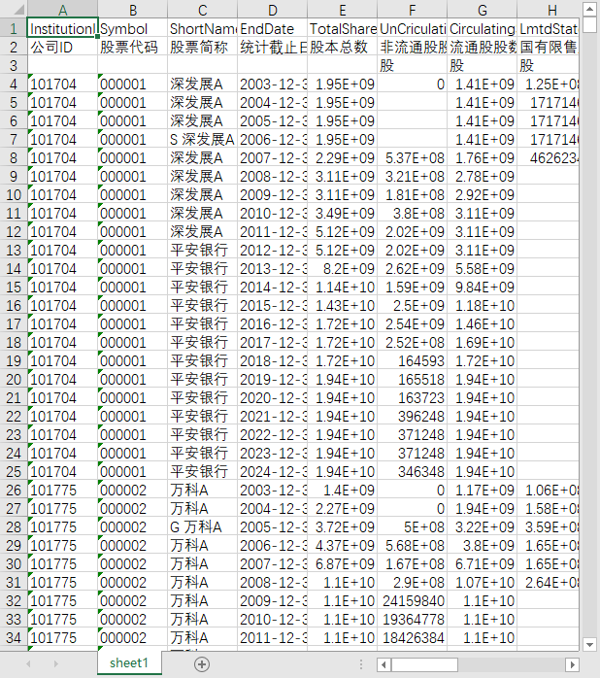Click the 'G 万科A' cell
This screenshot has height=678, width=600.
(202, 526)
